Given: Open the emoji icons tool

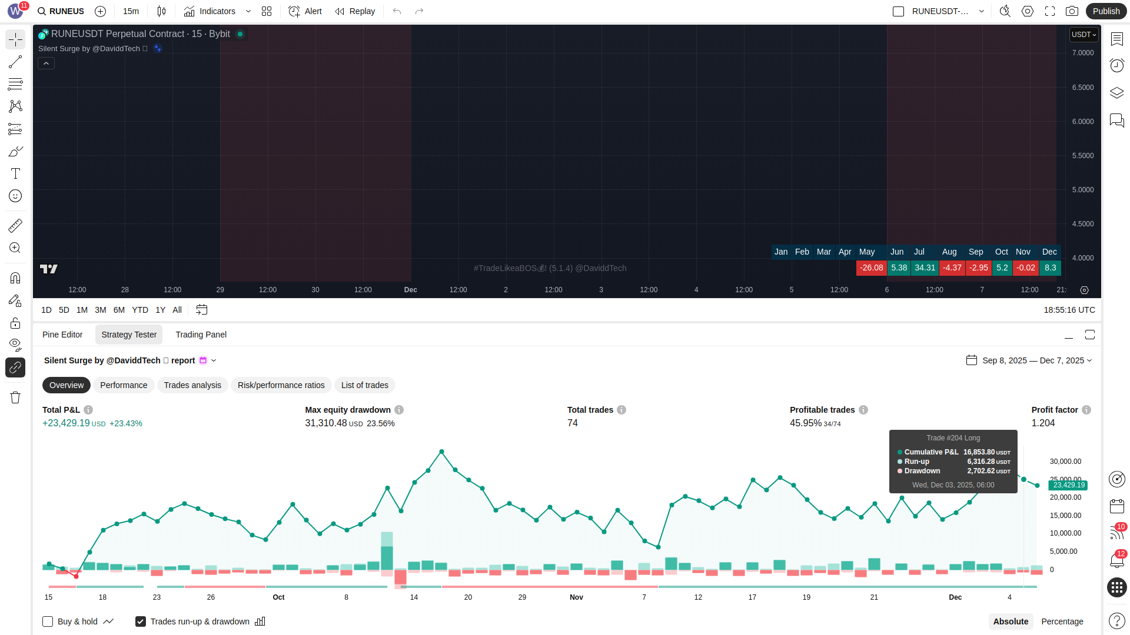Looking at the screenshot, I should 15,196.
